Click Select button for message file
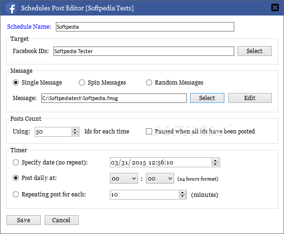This screenshot has height=234, width=284. tap(207, 98)
